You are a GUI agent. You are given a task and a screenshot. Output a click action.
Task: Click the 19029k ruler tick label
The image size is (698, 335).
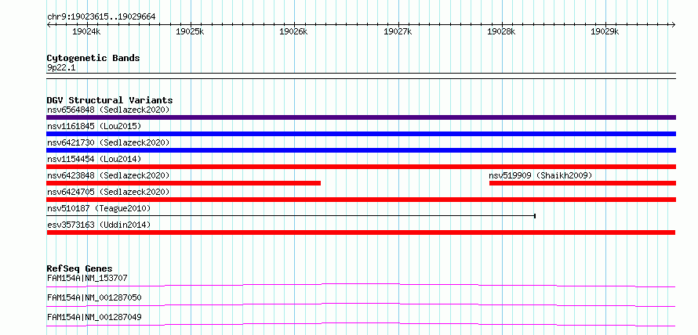coord(605,32)
